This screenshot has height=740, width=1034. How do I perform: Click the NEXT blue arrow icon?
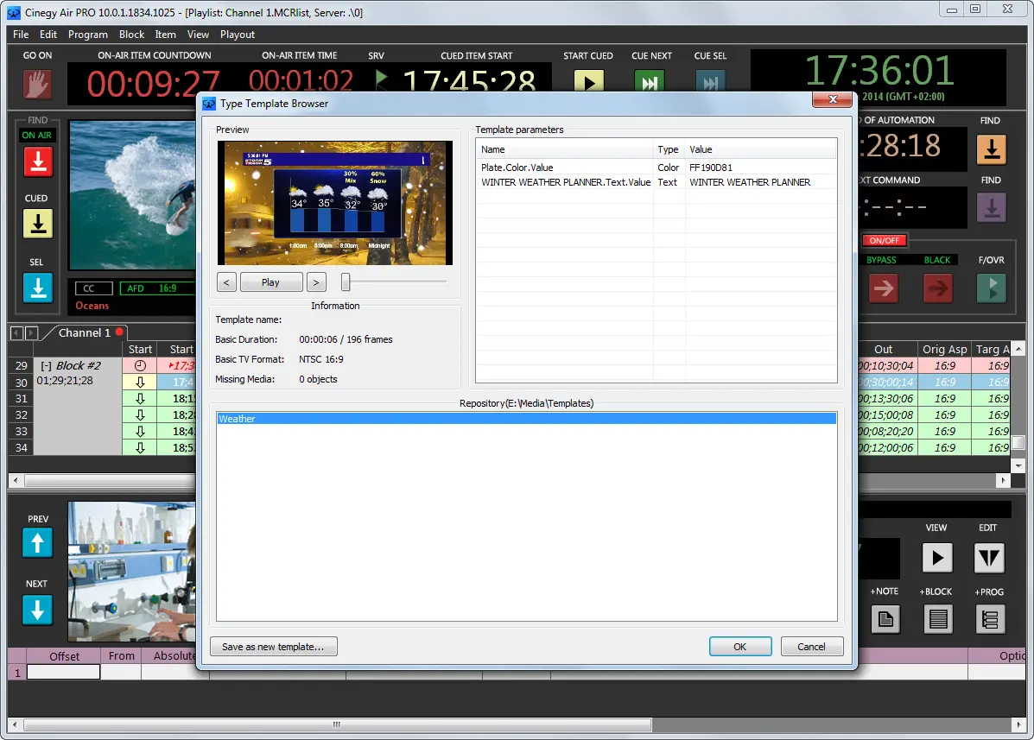pyautogui.click(x=37, y=610)
